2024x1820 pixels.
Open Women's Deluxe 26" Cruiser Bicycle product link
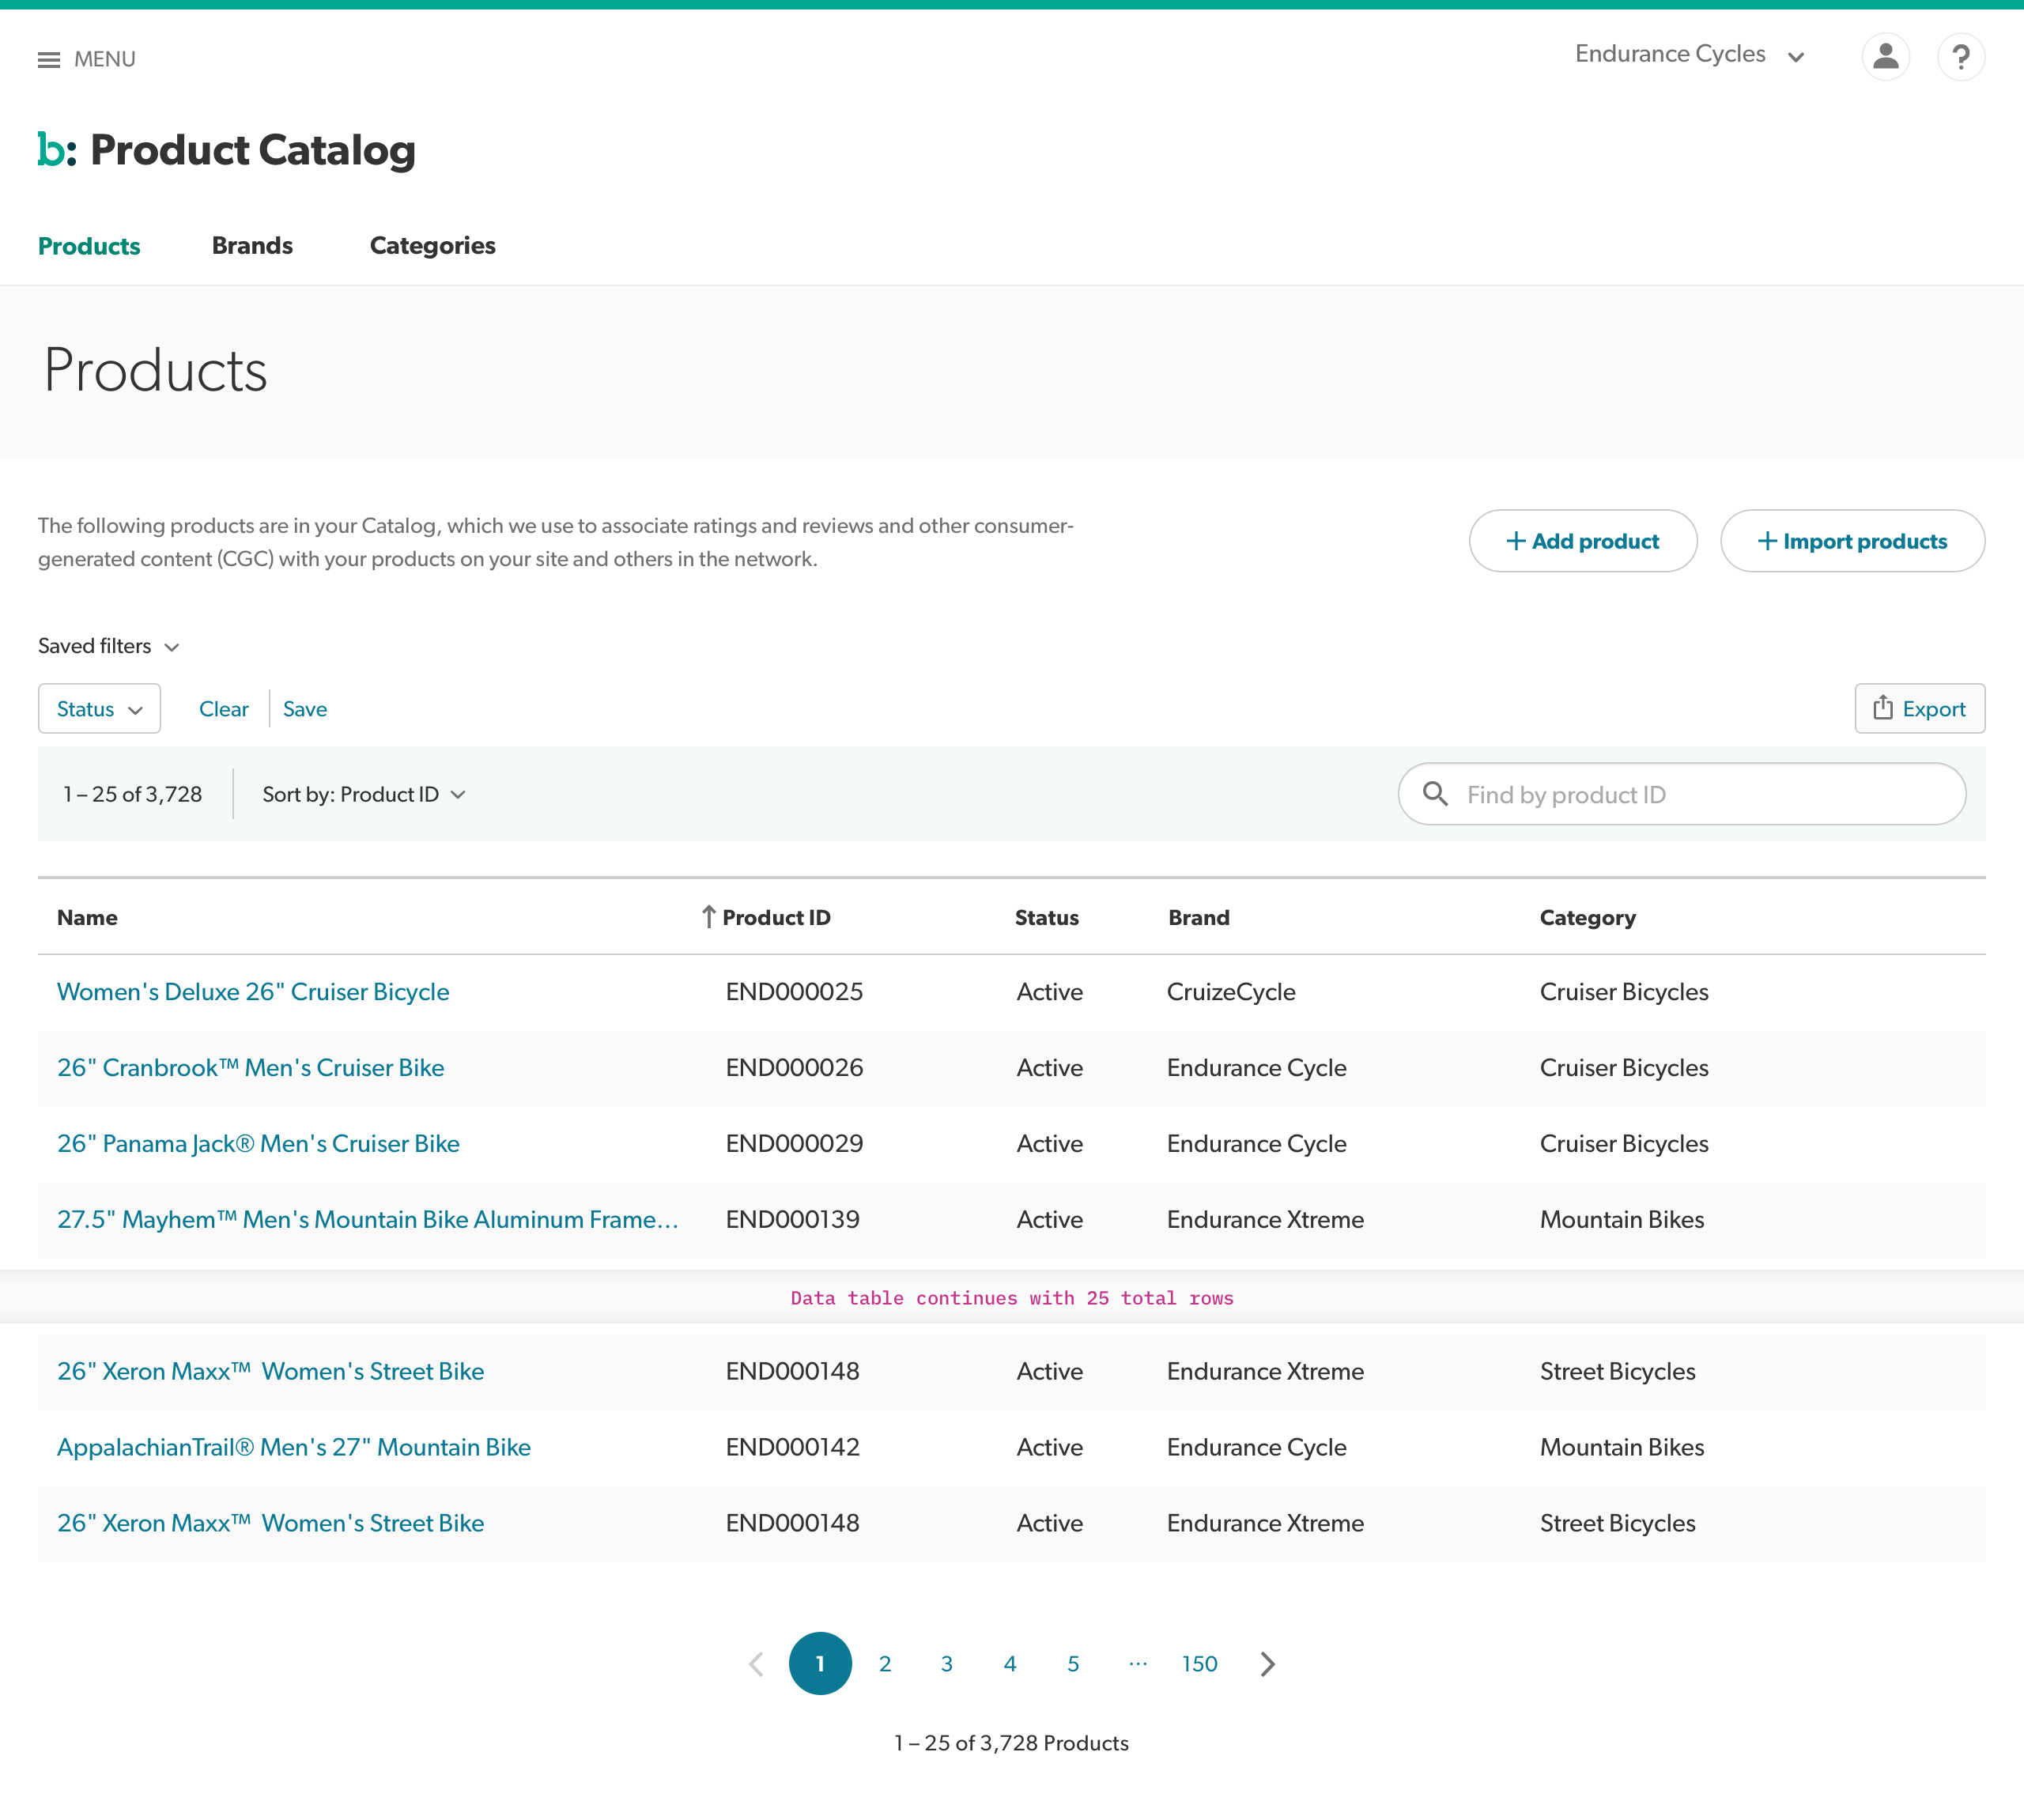click(252, 991)
